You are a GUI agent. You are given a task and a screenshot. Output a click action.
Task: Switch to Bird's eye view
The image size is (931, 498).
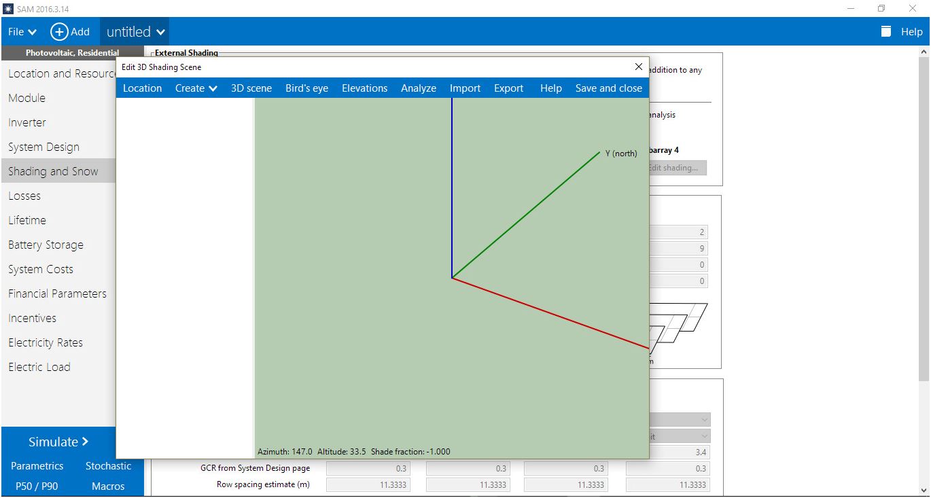[306, 88]
